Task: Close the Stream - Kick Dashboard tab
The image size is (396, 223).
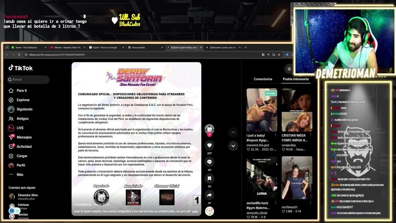Action: (45, 47)
